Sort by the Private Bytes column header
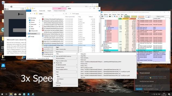This screenshot has height=96, width=172. [126, 18]
